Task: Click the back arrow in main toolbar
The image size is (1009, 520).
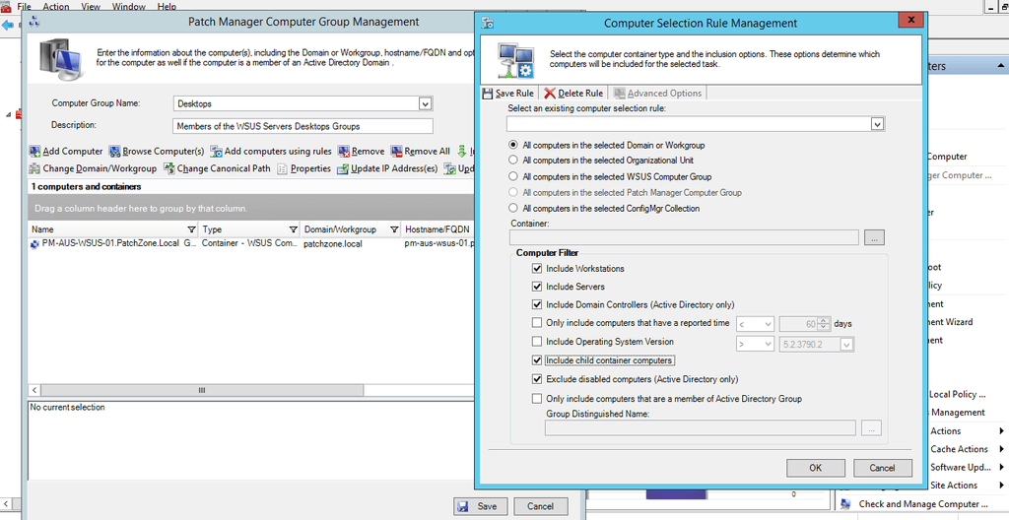Action: coord(8,26)
